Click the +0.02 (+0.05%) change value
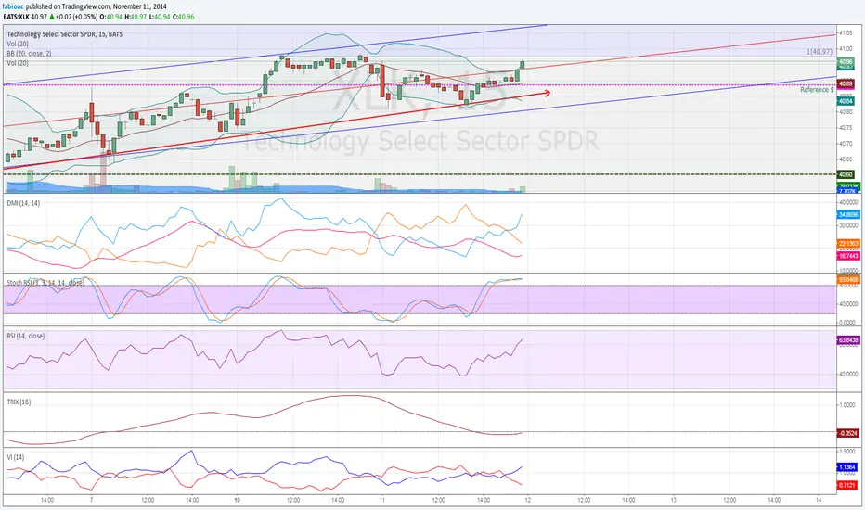865x510 pixels. pos(77,17)
